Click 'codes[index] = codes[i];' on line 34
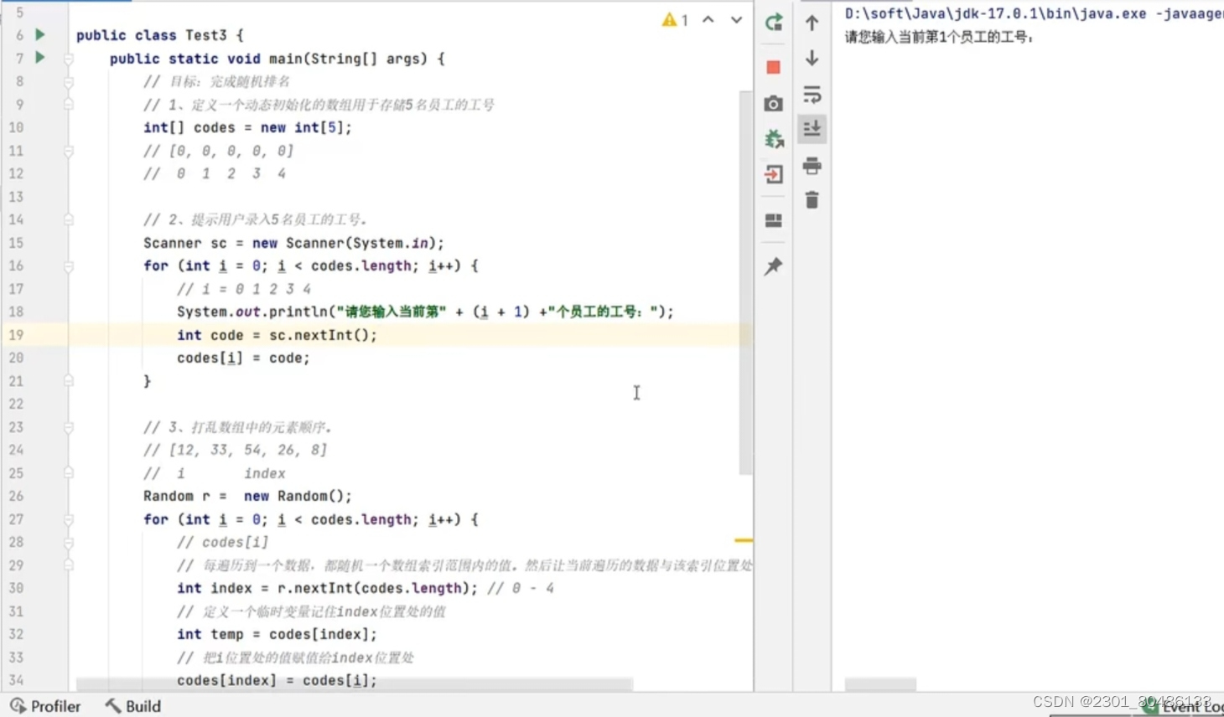The height and width of the screenshot is (717, 1224). [277, 680]
